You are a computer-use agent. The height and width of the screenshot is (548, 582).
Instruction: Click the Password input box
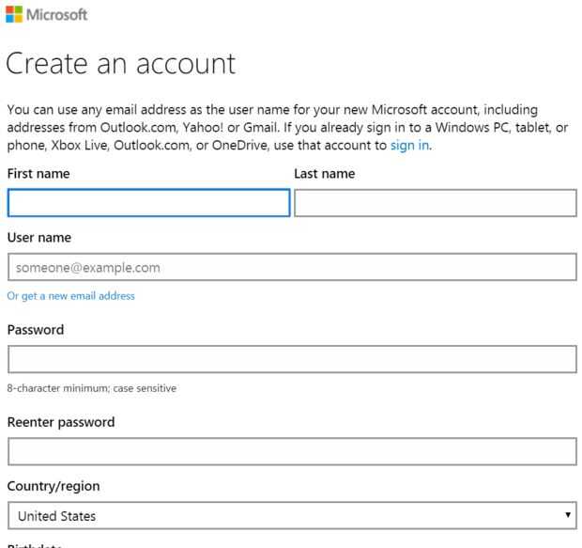click(291, 359)
